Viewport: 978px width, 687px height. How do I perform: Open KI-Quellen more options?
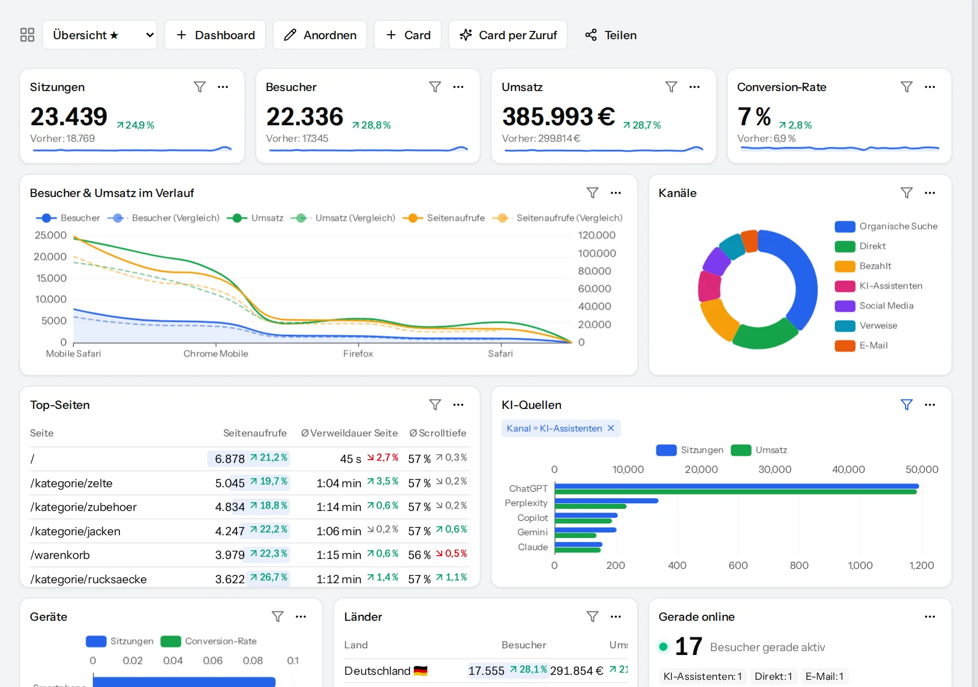(x=930, y=404)
